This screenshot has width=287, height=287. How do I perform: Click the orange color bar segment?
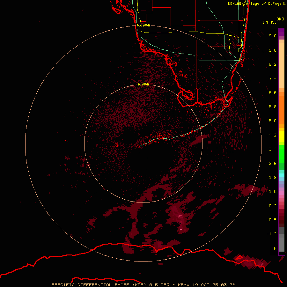click(282, 110)
